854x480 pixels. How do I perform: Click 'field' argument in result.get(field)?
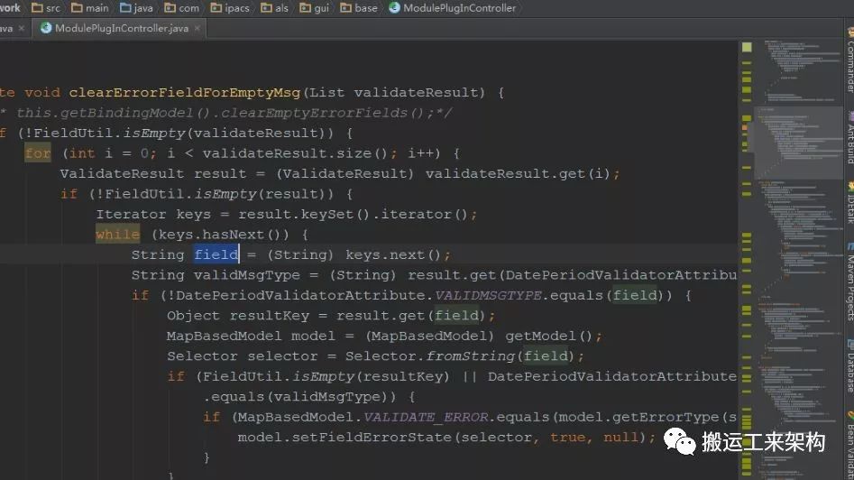[x=456, y=316]
